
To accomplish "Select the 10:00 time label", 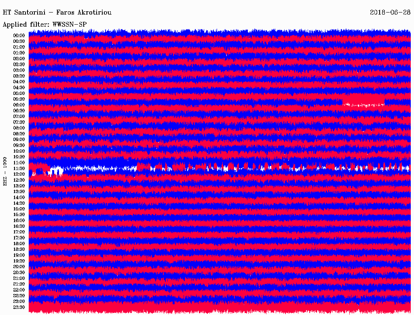I will (19, 151).
